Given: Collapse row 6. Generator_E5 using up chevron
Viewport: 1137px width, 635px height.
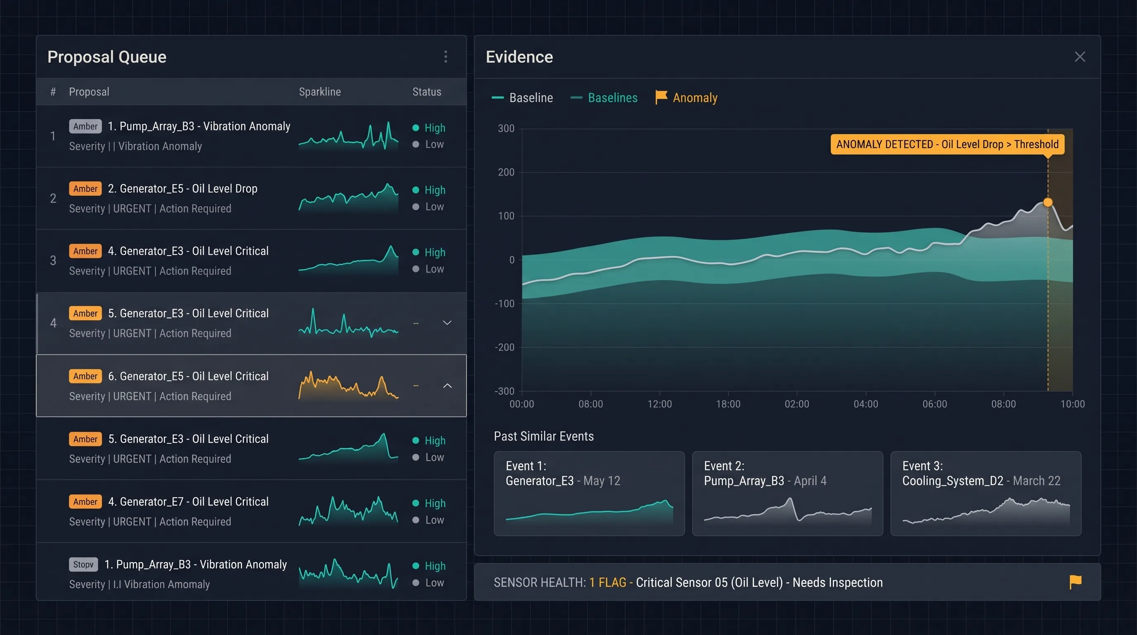Looking at the screenshot, I should (447, 385).
